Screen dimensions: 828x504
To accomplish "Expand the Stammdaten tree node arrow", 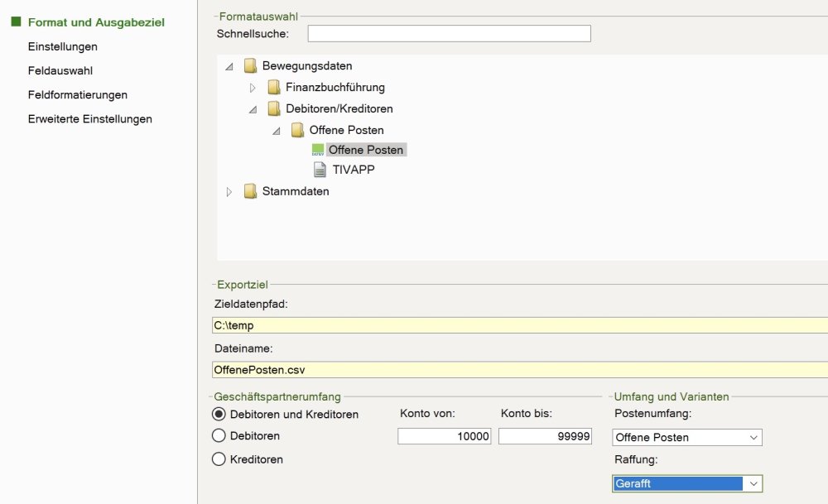I will (x=229, y=192).
